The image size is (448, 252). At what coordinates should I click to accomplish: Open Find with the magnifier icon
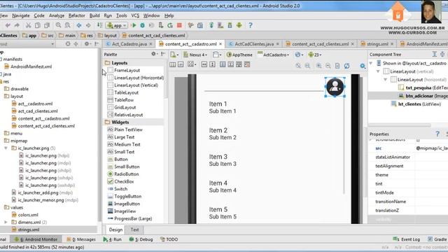coord(58,25)
